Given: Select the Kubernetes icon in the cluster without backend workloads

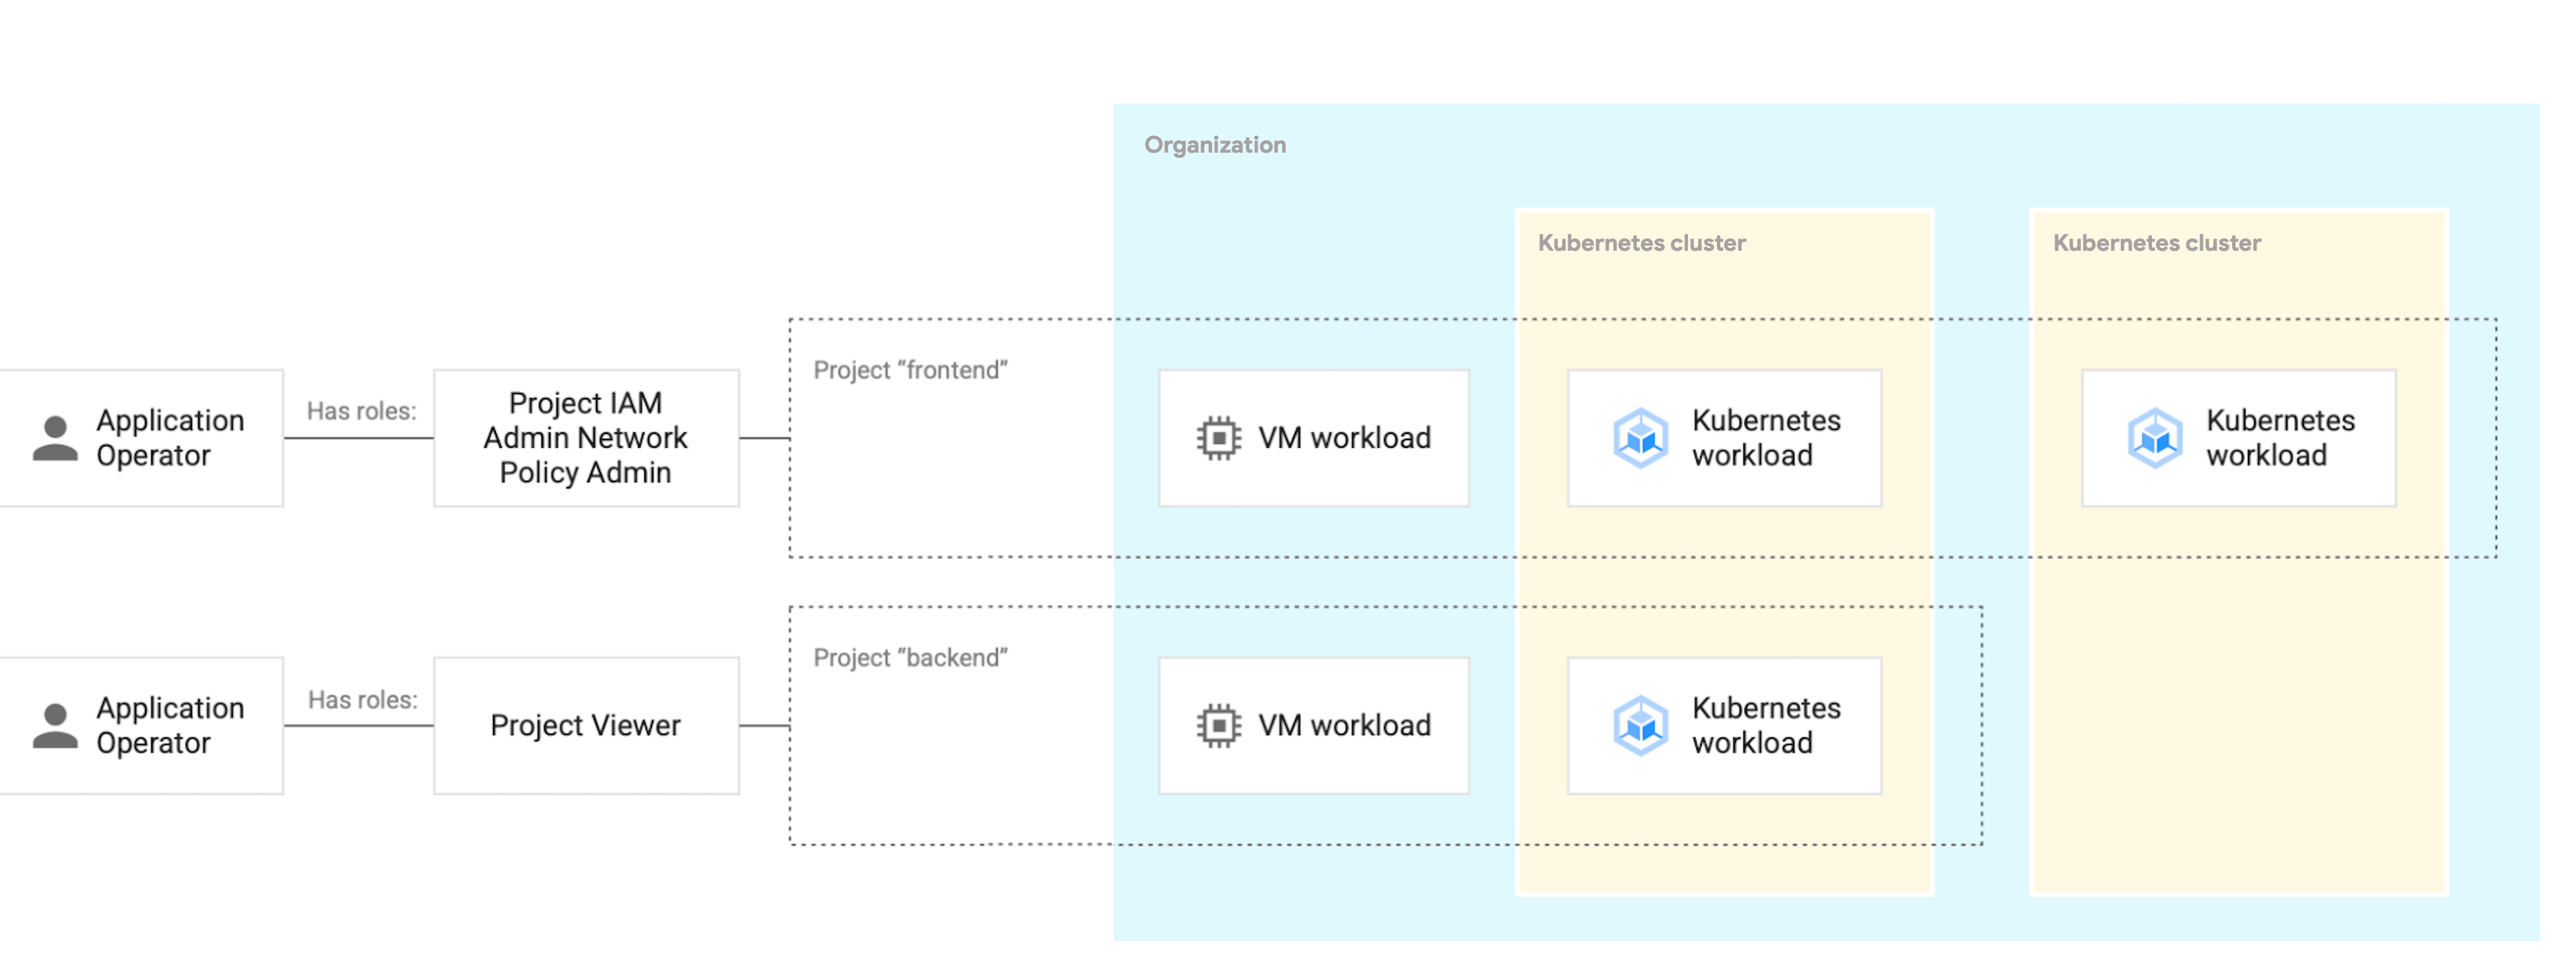Looking at the screenshot, I should 2154,438.
